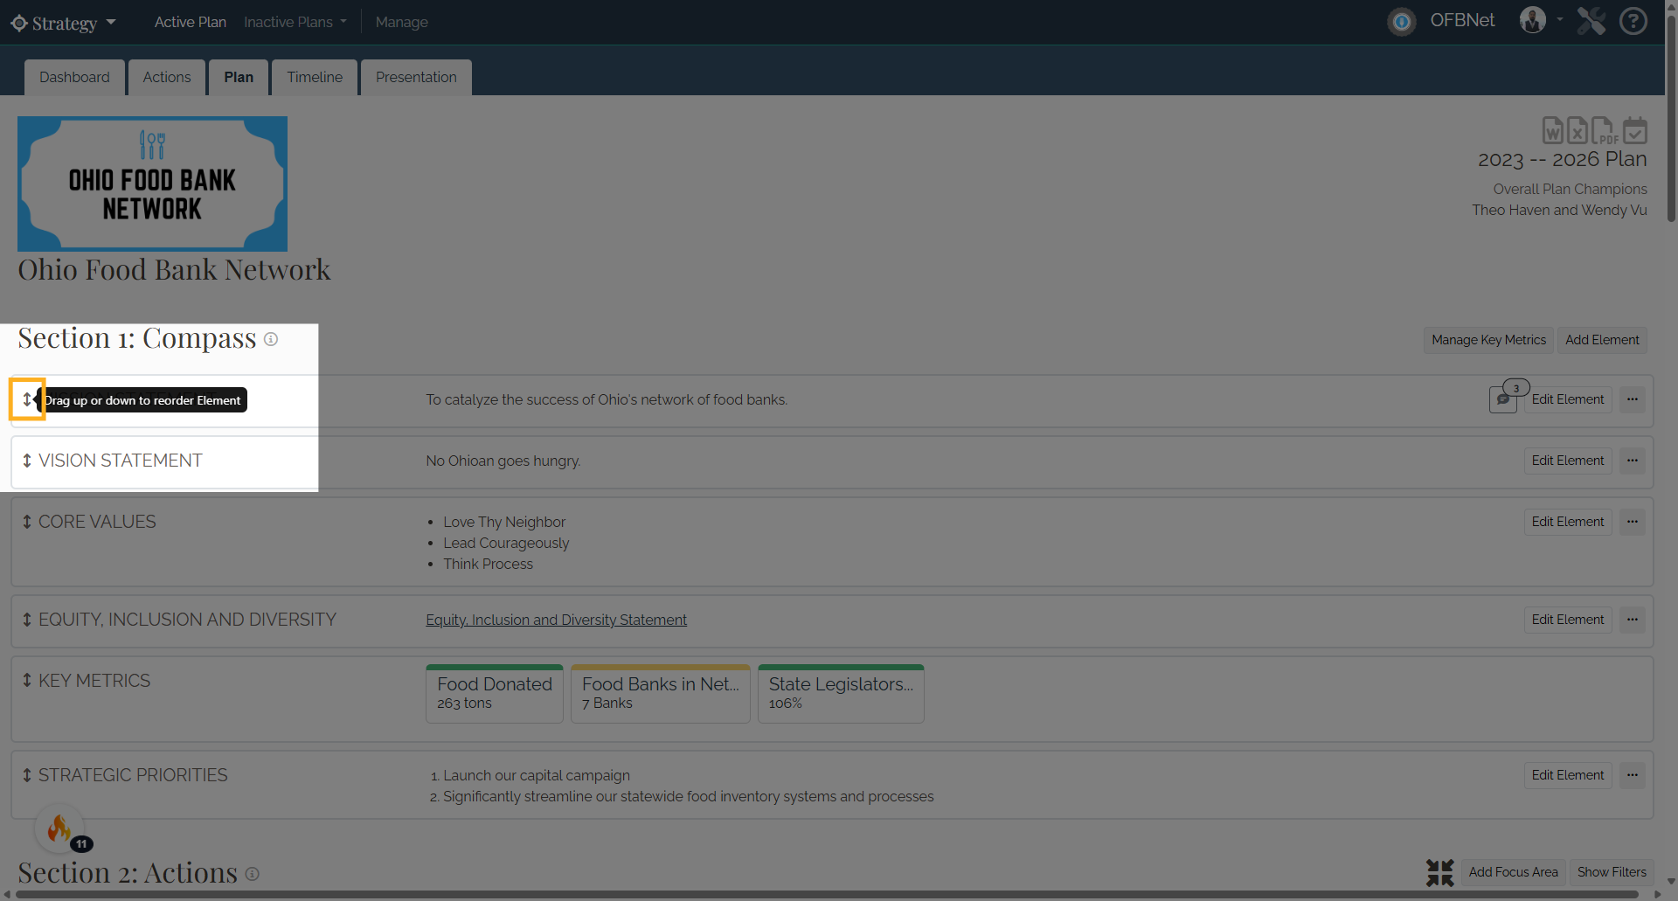Click info icon next to Section 1: Compass
The width and height of the screenshot is (1678, 901).
point(271,339)
